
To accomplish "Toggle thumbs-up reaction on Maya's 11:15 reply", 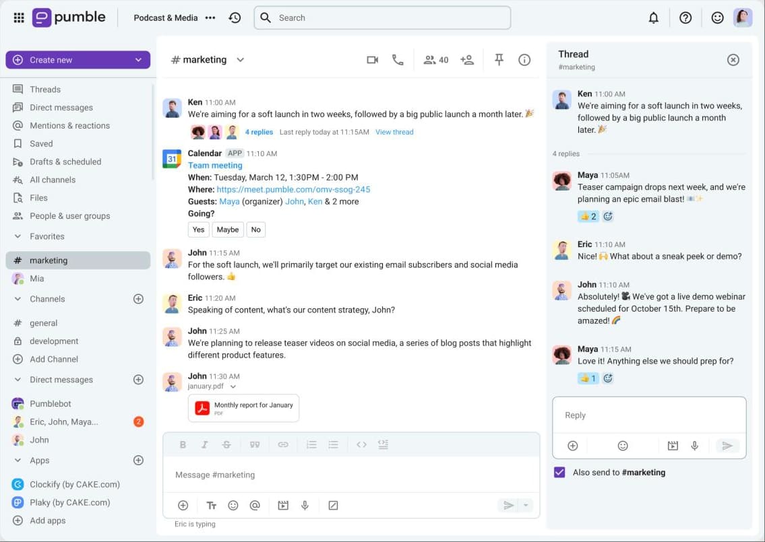I will click(x=588, y=378).
